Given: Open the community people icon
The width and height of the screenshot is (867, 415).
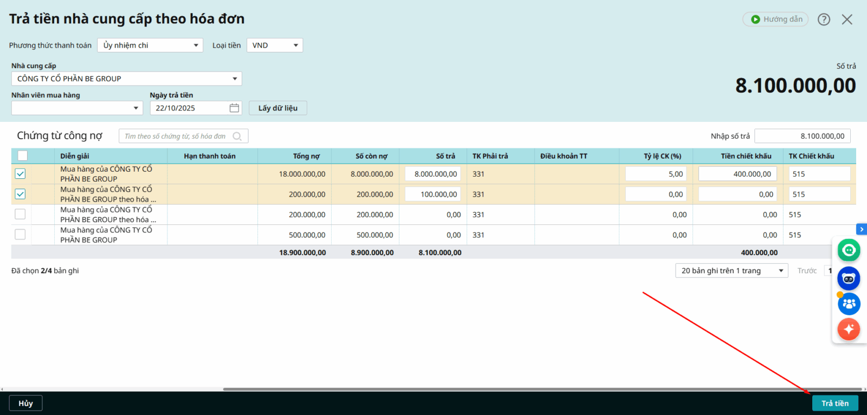Looking at the screenshot, I should (x=849, y=304).
